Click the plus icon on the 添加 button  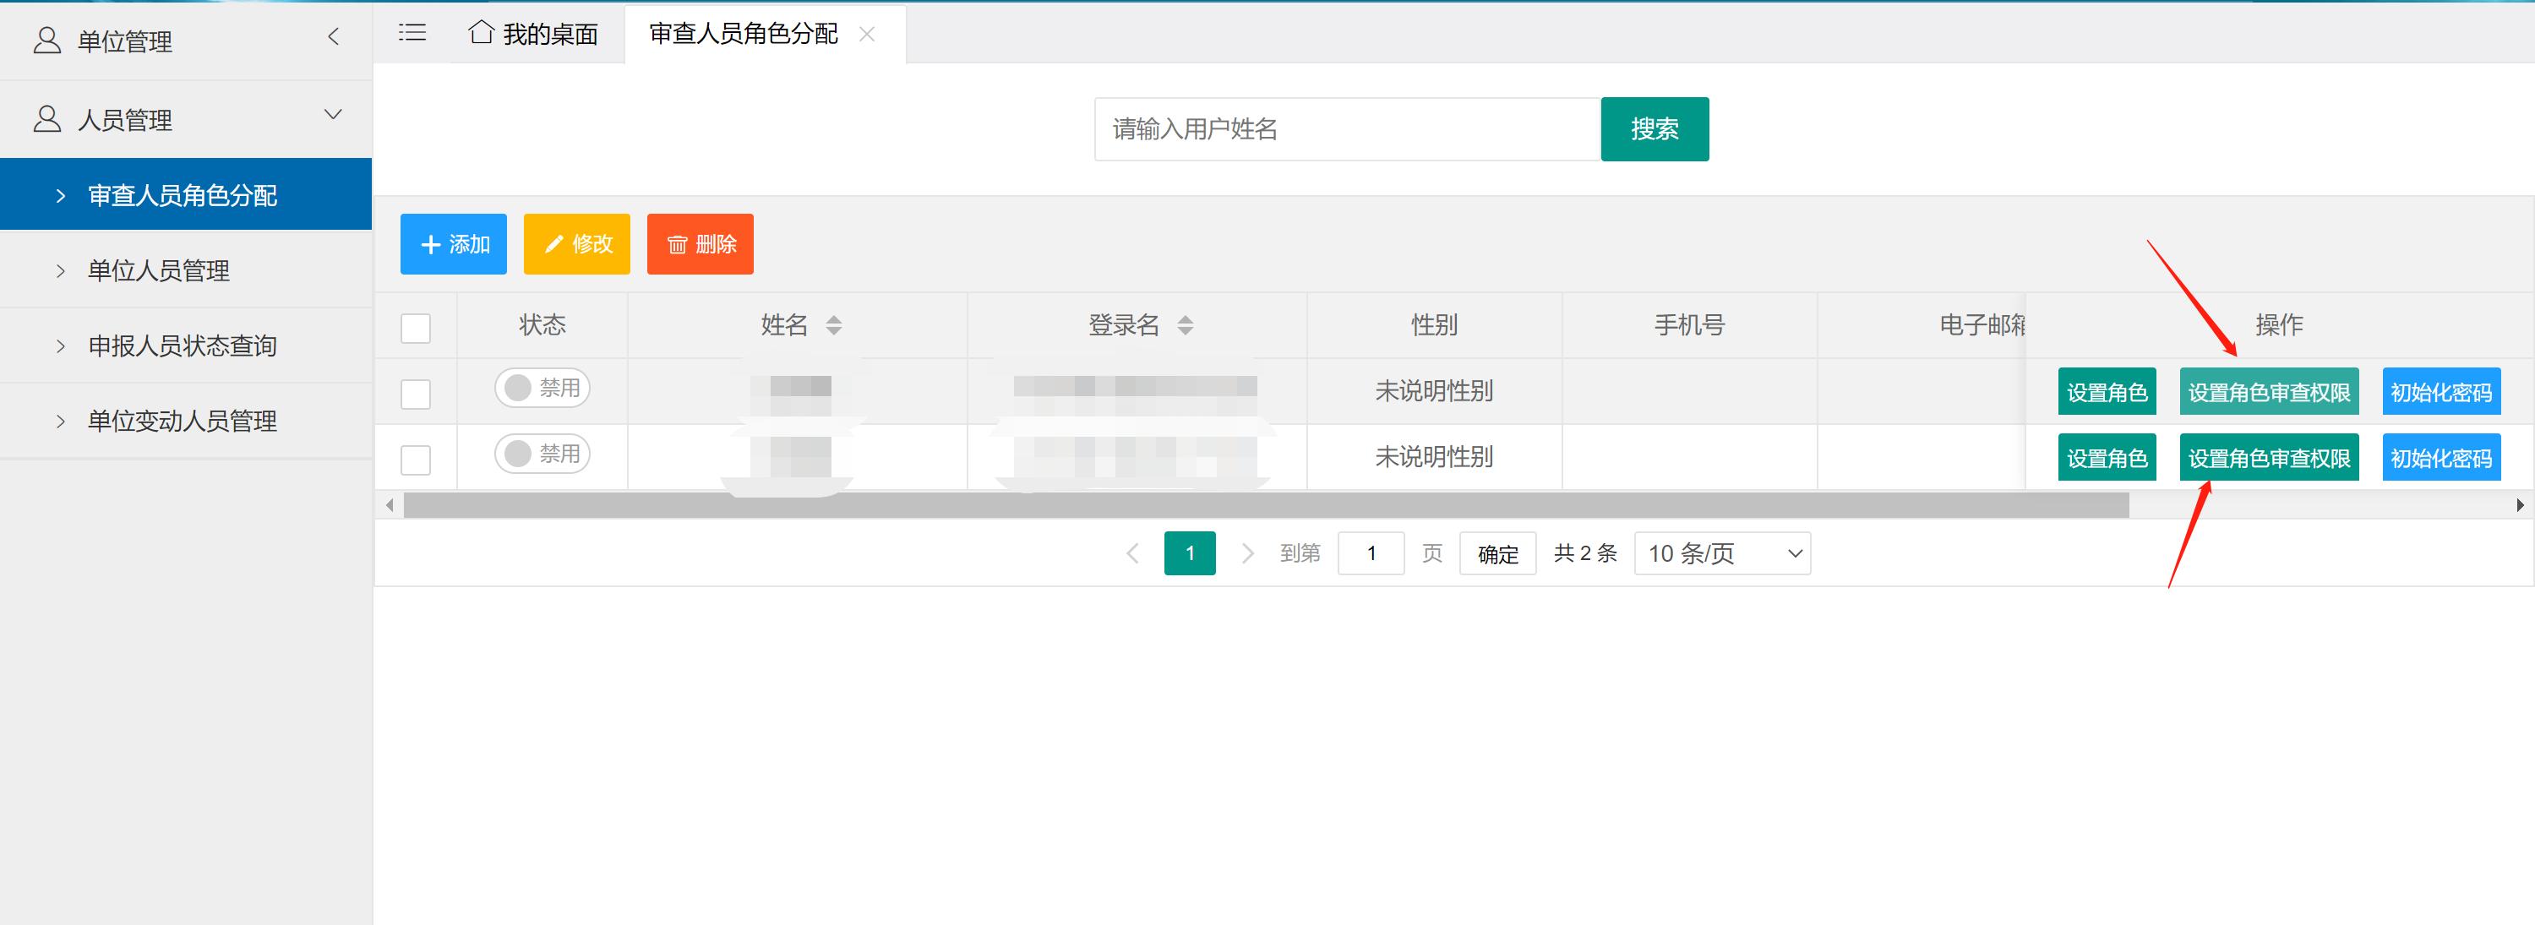pyautogui.click(x=431, y=244)
